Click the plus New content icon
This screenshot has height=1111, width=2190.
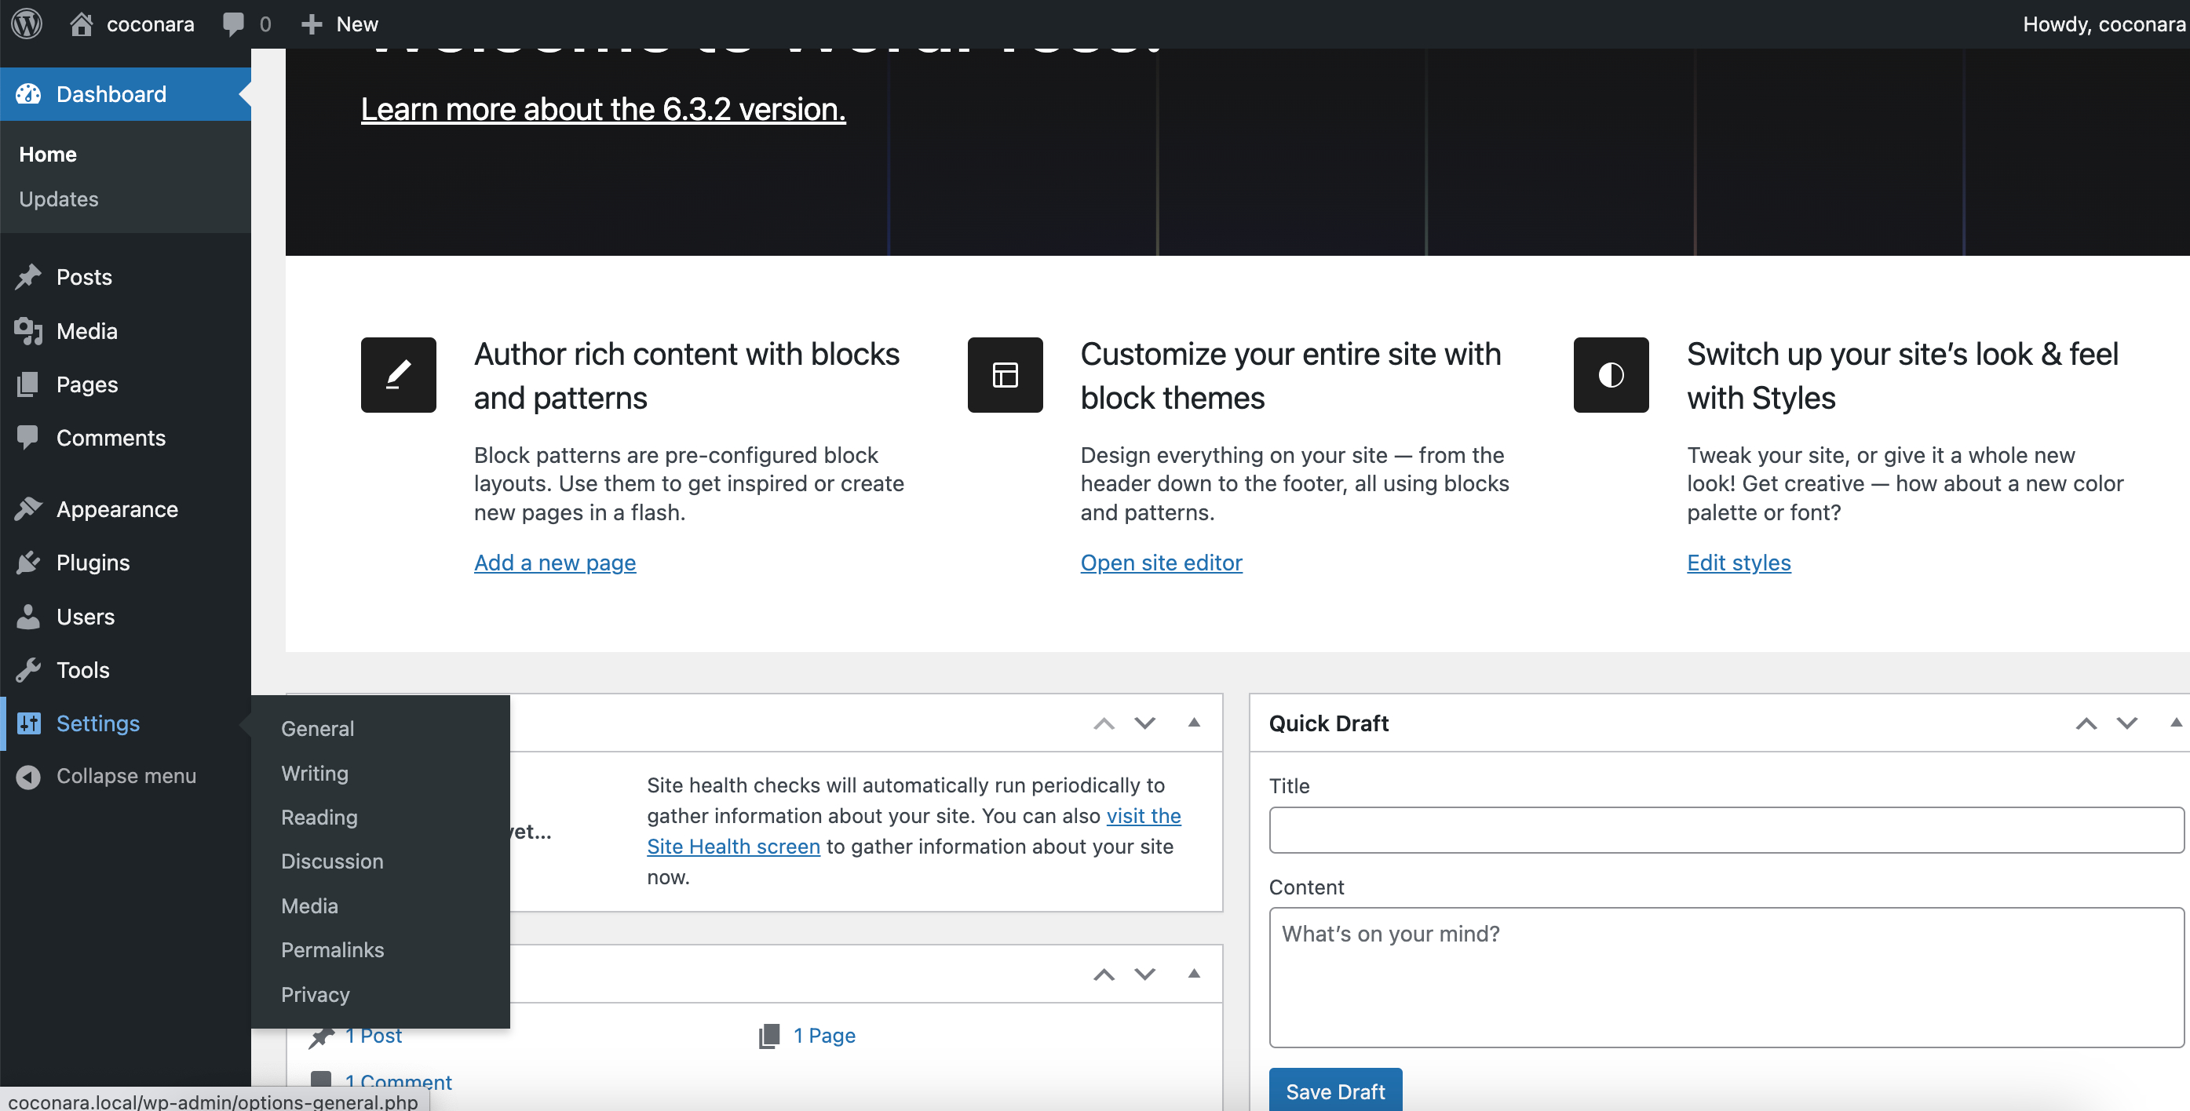coord(311,24)
